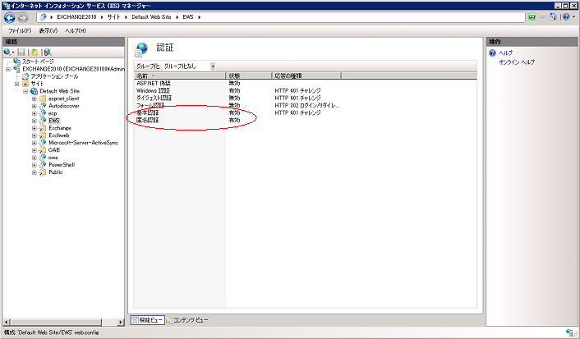
Task: Select the Exchweb label in the tree
Action: click(59, 135)
